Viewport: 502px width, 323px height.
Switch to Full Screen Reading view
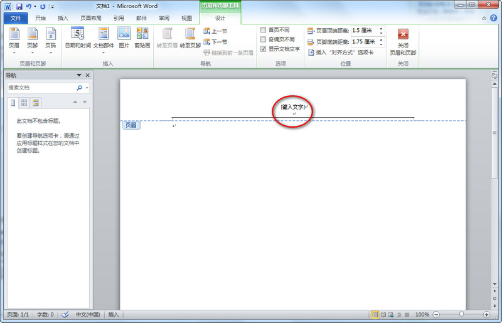(x=383, y=315)
